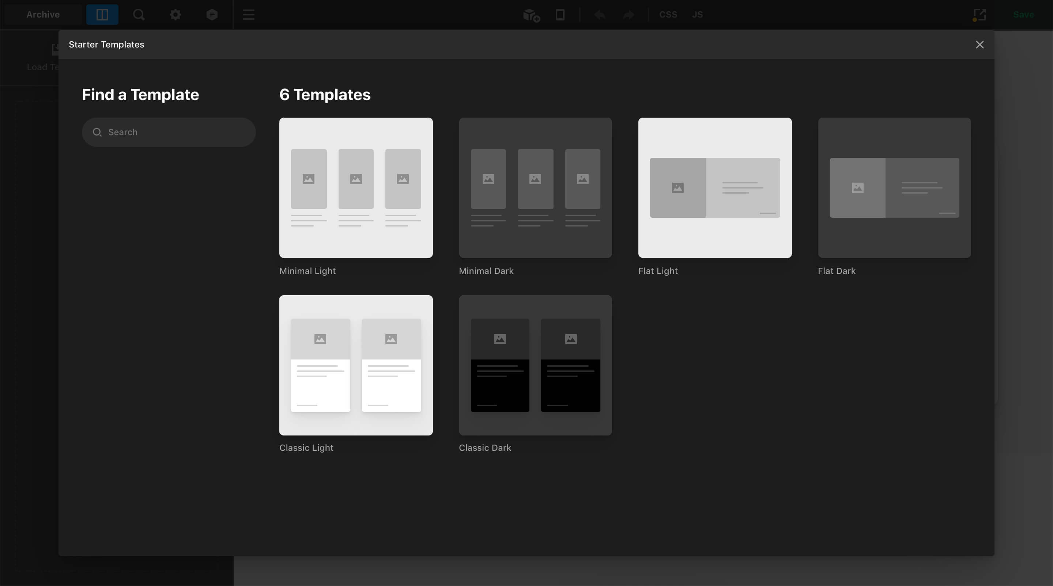Switch to mobile device preview
Viewport: 1053px width, 586px height.
tap(560, 15)
